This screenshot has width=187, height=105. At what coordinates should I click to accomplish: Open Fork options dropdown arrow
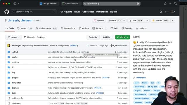click(x=147, y=20)
